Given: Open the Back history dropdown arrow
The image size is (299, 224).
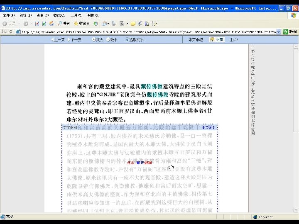Looking at the screenshot, I should coord(19,23).
